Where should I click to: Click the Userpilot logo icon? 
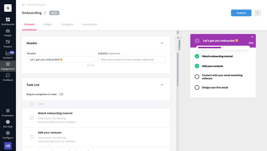(8, 8)
